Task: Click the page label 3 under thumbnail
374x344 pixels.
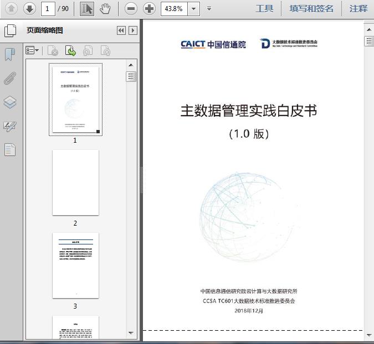Action: tap(75, 306)
